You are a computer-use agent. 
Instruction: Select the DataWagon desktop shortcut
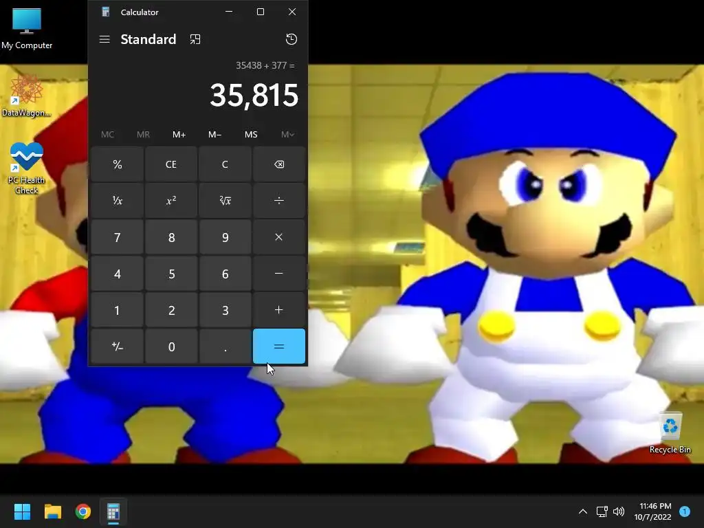click(x=27, y=96)
